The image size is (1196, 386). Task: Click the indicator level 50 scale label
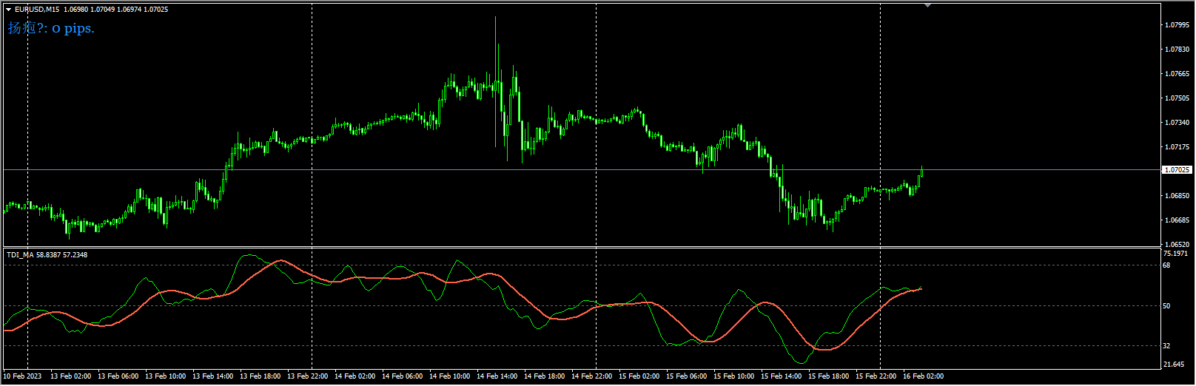pos(1167,306)
